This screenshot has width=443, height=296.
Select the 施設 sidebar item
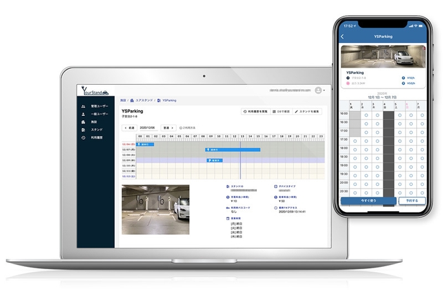pyautogui.click(x=94, y=122)
